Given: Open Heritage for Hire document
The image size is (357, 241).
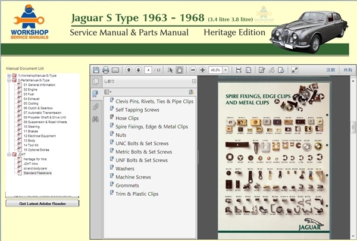Looking at the screenshot, I should pyautogui.click(x=35, y=159).
